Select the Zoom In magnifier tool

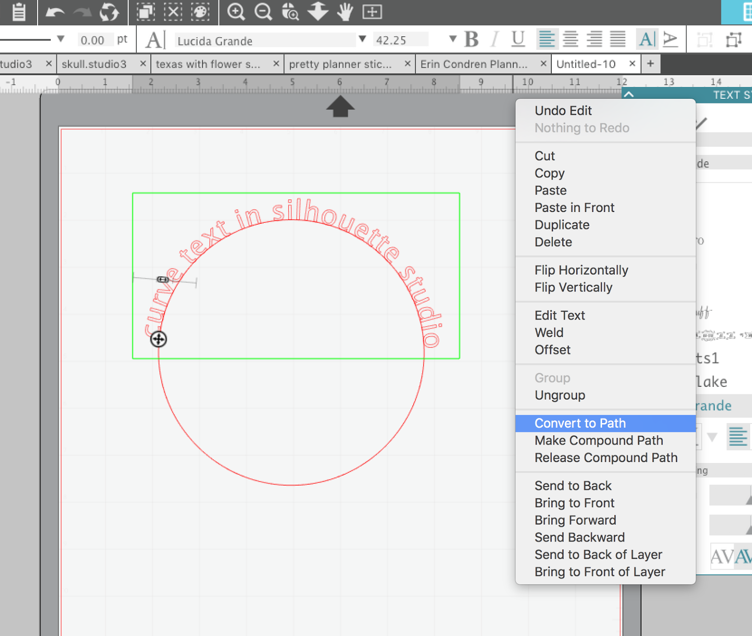pos(236,12)
